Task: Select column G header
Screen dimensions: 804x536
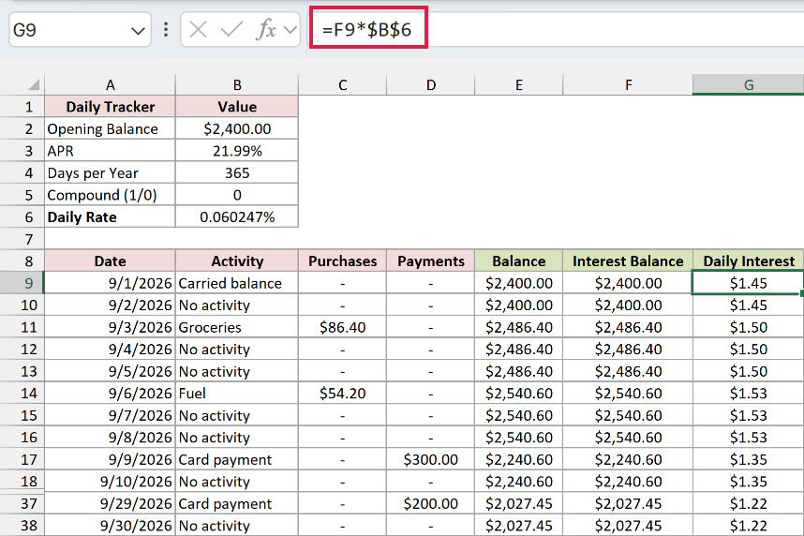Action: point(748,85)
